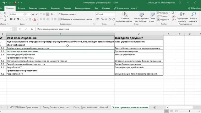Switch to sheet МОТ (РТ) Ценообразование

tap(24, 107)
